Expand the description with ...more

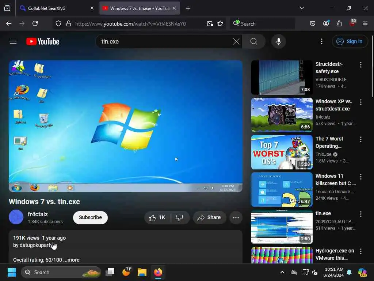click(x=72, y=260)
